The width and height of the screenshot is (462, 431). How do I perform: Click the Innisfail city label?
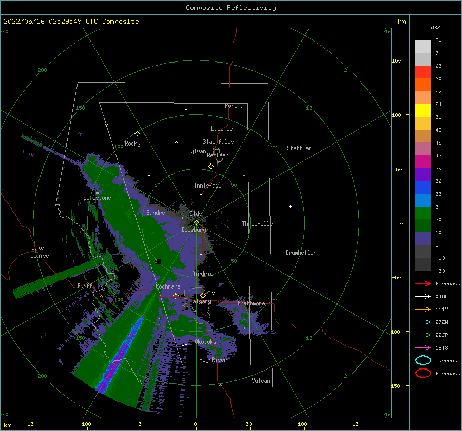pos(207,186)
